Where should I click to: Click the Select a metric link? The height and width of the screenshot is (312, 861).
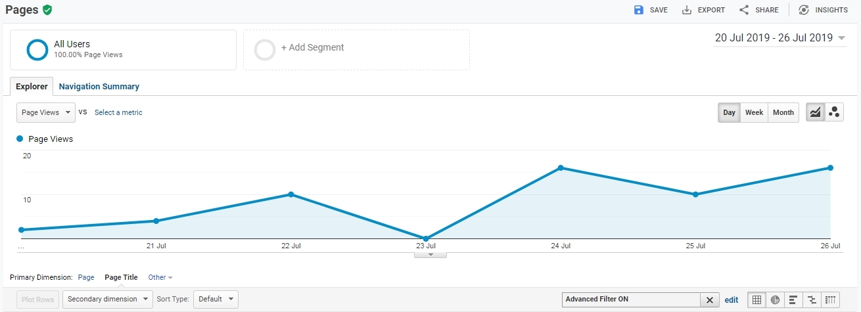point(118,112)
